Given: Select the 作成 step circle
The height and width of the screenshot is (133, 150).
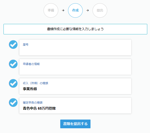Looking at the screenshot, I should pos(75,10).
